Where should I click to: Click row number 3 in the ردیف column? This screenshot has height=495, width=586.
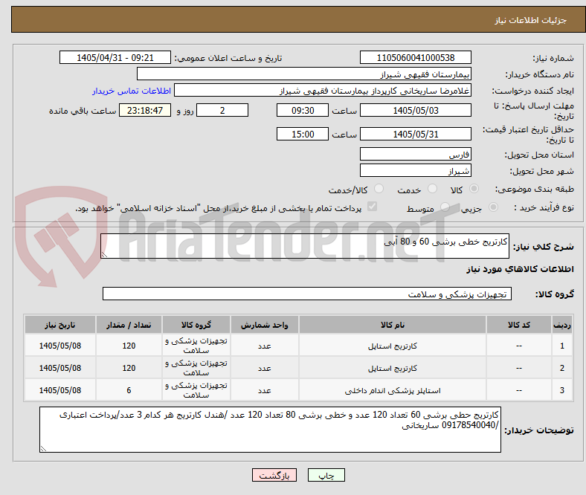coord(562,390)
